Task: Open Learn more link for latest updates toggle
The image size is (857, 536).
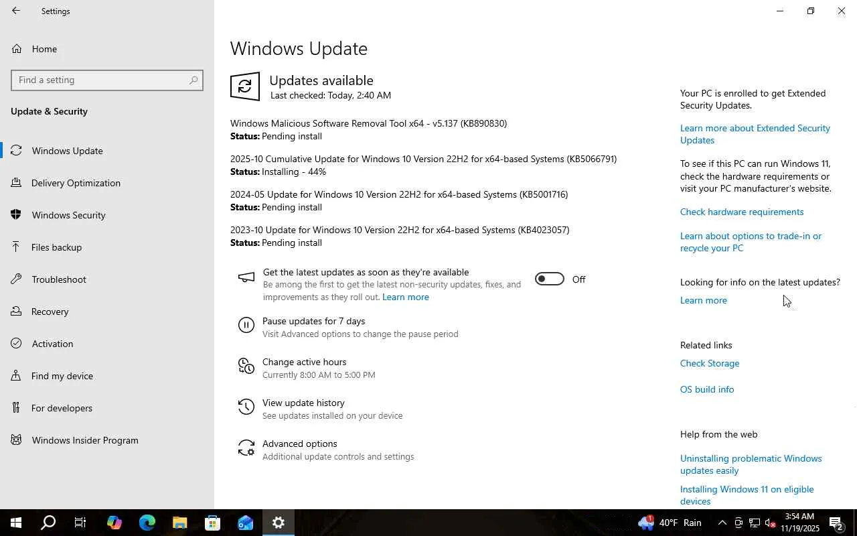Action: click(406, 297)
